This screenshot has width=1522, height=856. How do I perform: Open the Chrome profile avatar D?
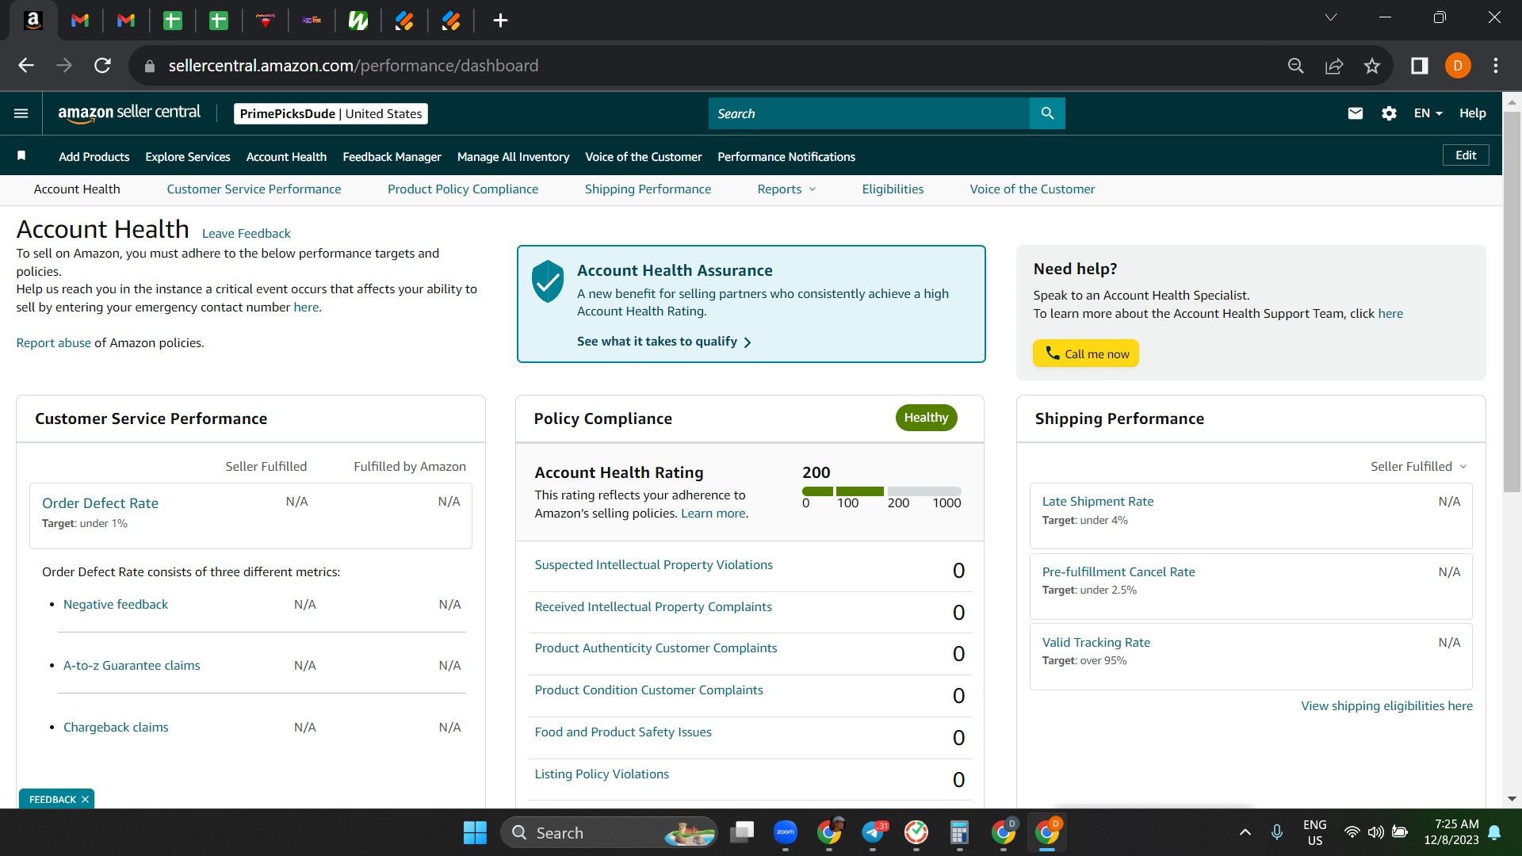pyautogui.click(x=1458, y=66)
